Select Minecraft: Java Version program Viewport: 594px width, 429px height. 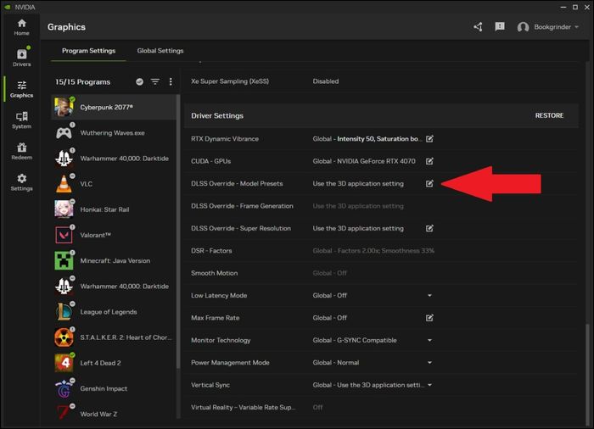tap(113, 261)
